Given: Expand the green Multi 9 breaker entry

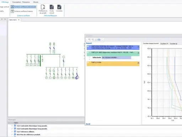Looking at the screenshot, I should click(88, 52).
